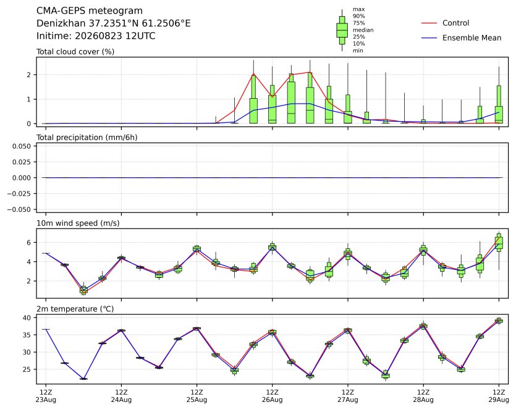Click the 12Z 24Aug axis label
The width and height of the screenshot is (516, 410).
point(121,396)
